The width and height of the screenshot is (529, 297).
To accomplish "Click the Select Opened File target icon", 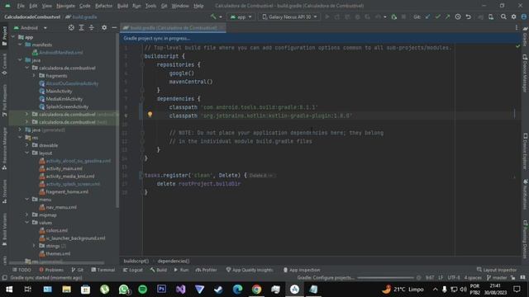I will click(x=71, y=27).
